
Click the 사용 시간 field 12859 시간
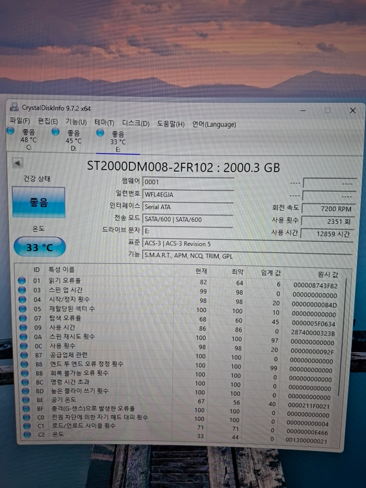pos(327,234)
